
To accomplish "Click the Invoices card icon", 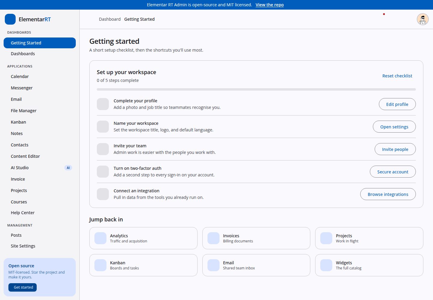I will click(x=213, y=238).
